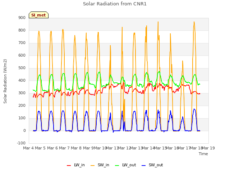Click the LW_out legend entry
Screen dimensions: 230x172
125,165
